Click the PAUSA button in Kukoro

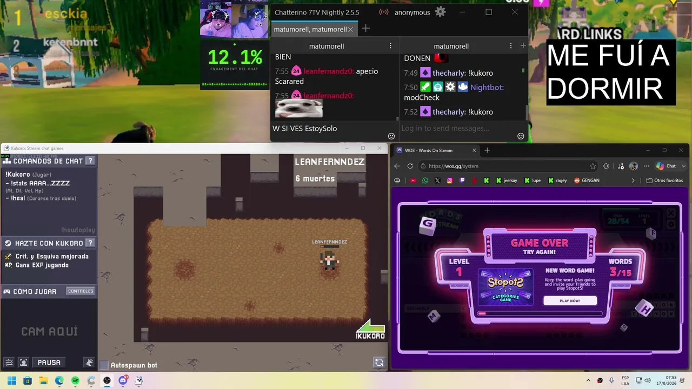[49, 362]
